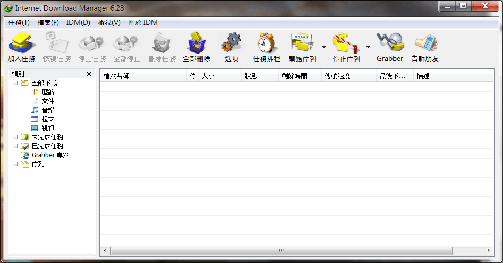
Task: Sort by the 大小 column header
Action: [220, 76]
